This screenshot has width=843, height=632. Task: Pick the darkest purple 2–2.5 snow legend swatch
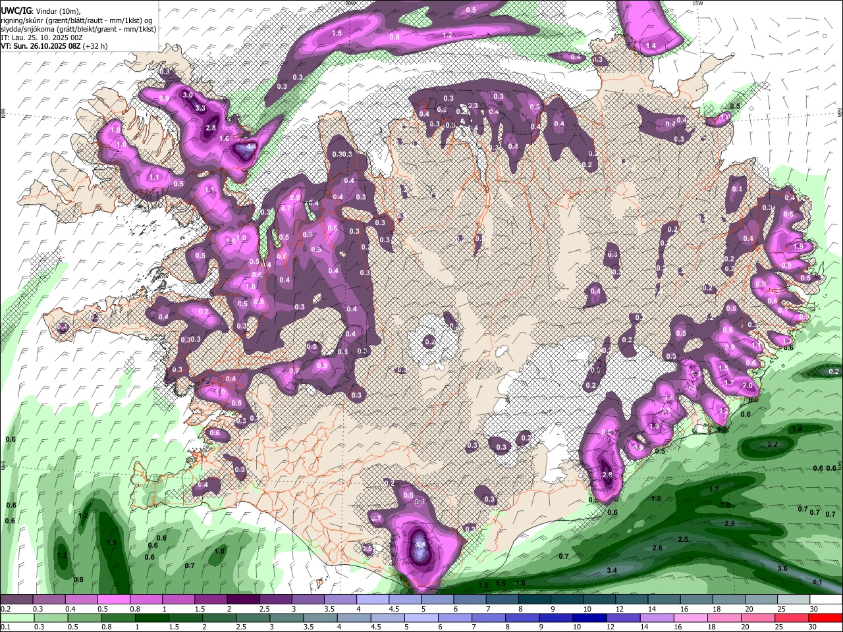point(243,600)
